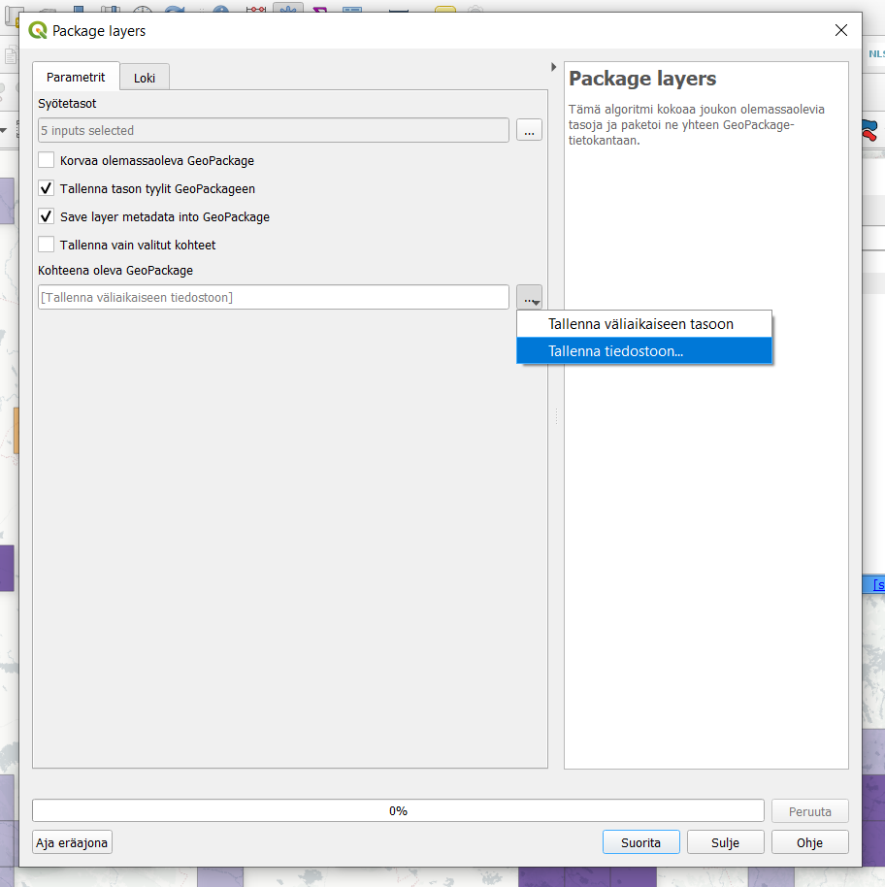Switch to the Loki tab
This screenshot has height=887, width=885.
click(x=145, y=78)
